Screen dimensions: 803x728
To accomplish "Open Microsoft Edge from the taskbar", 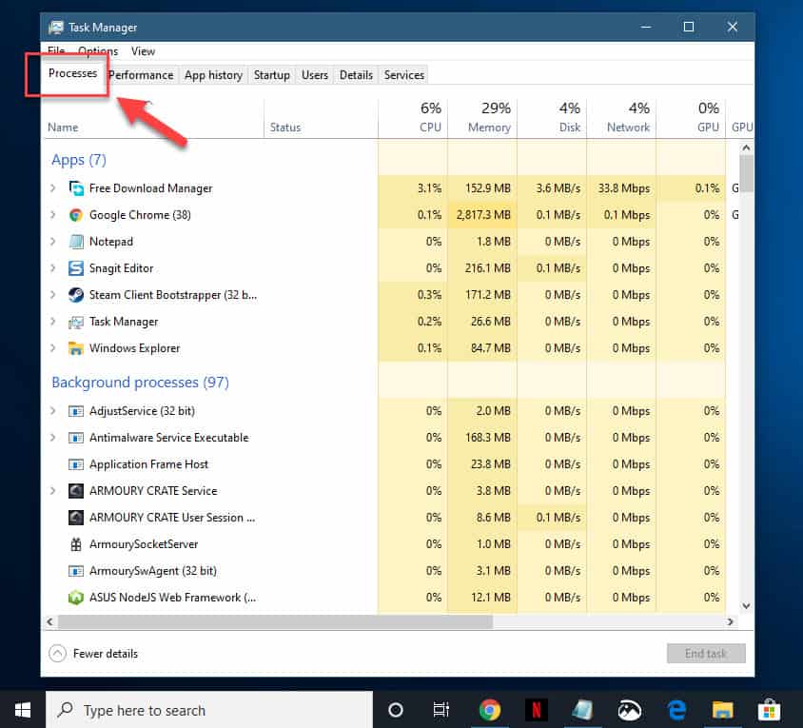I will coord(676,710).
